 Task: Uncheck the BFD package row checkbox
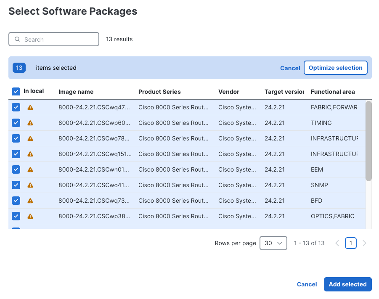[x=16, y=201]
